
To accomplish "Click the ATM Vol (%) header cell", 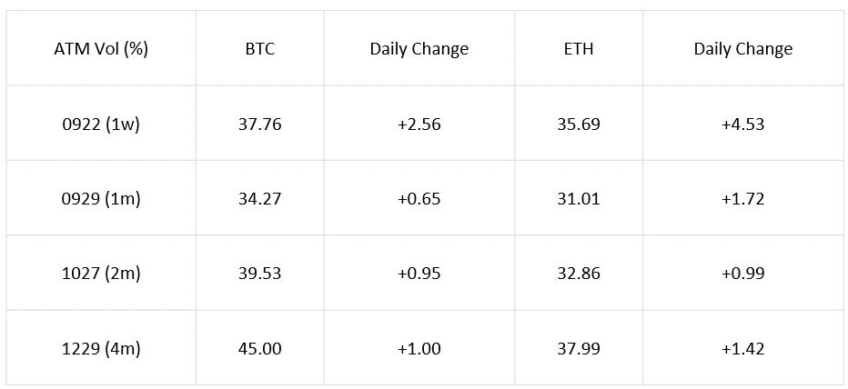I will [101, 49].
